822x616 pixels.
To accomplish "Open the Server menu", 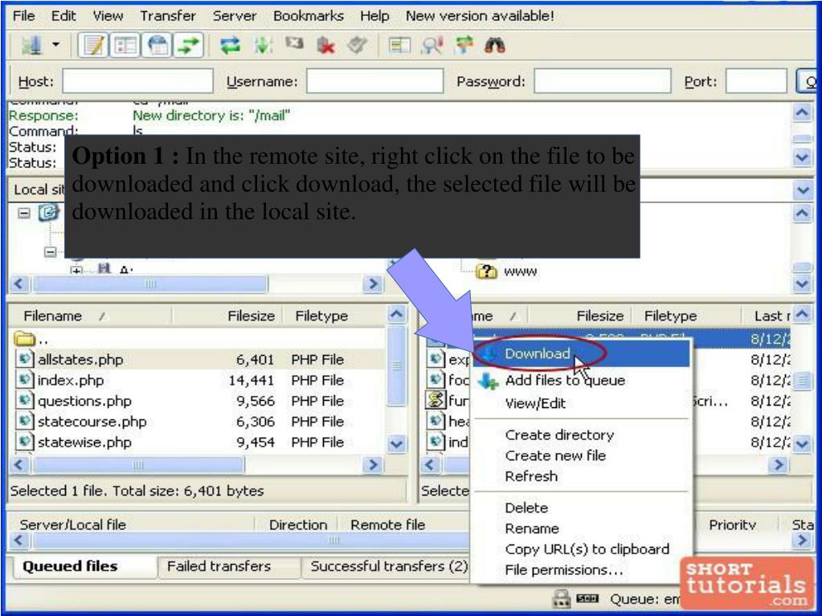I will click(x=235, y=16).
